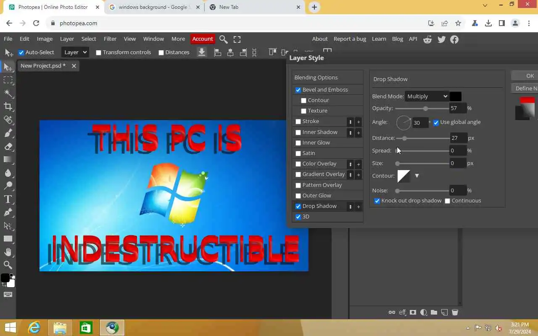Select the Rectangle Select tool

[8, 80]
